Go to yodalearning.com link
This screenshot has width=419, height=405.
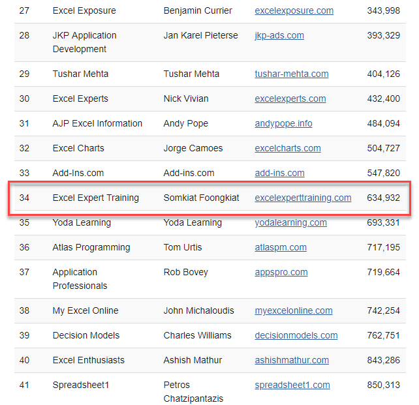tap(290, 222)
